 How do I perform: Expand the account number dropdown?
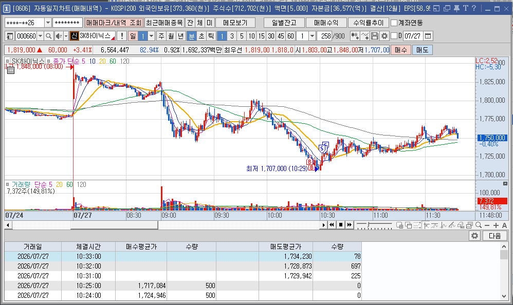48,23
